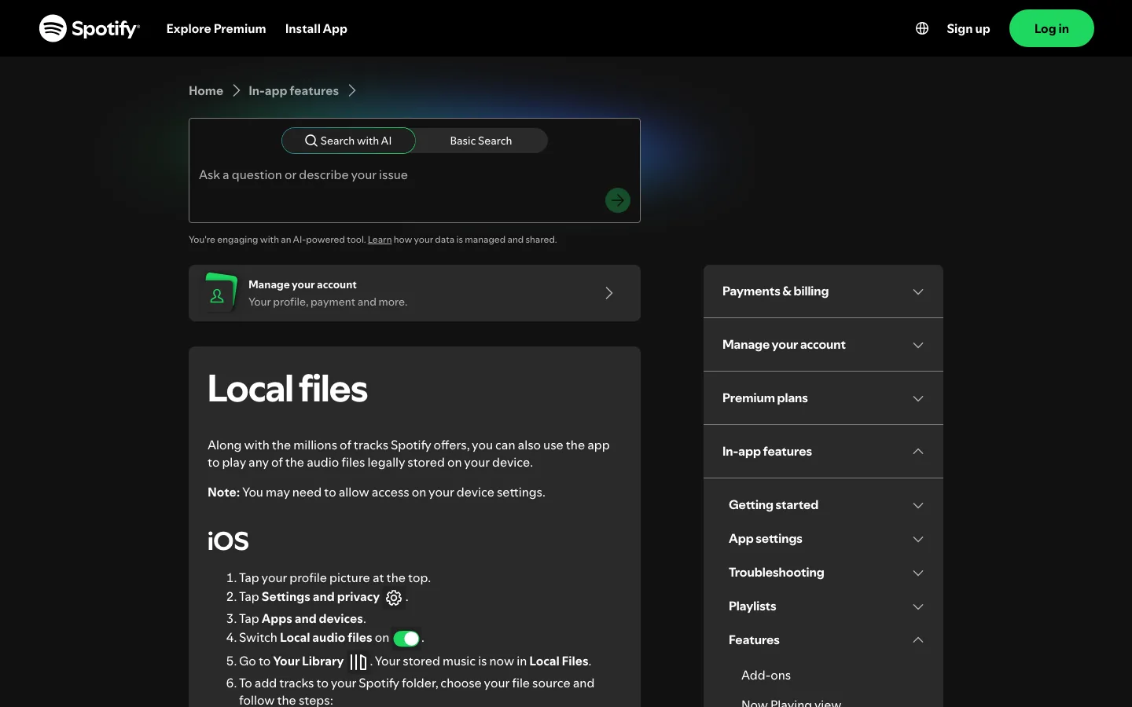Click the chevron after In-app features breadcrumb
This screenshot has height=707, width=1132.
(x=352, y=91)
